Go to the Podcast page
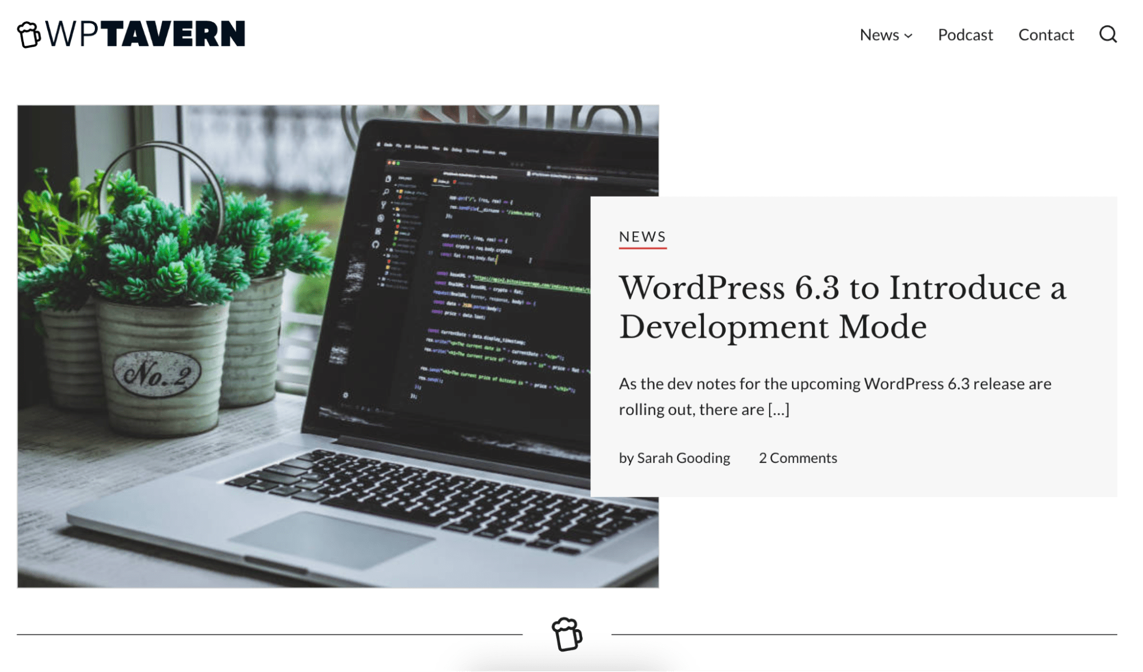Image resolution: width=1143 pixels, height=672 pixels. tap(965, 35)
